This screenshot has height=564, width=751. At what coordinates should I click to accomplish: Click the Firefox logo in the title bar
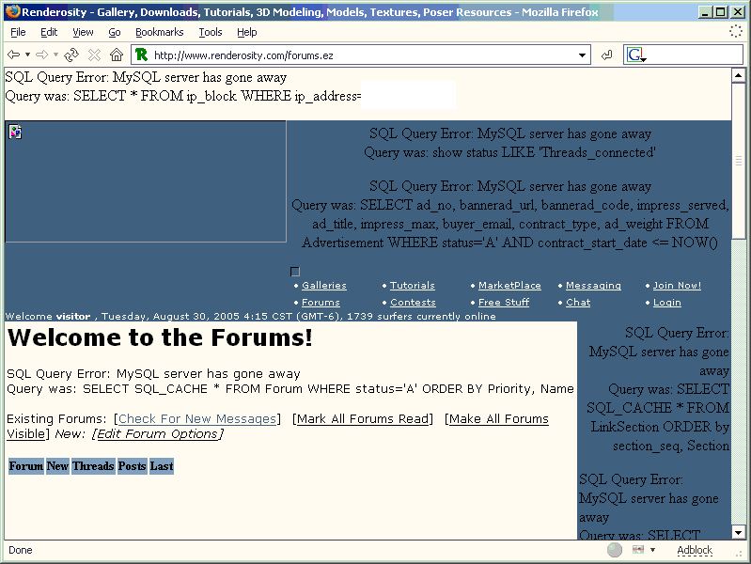13,11
